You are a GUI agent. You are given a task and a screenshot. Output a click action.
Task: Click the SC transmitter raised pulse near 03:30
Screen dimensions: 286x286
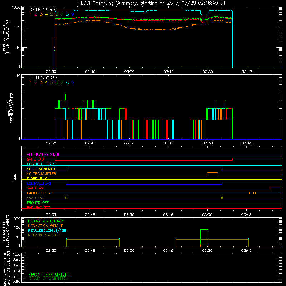coord(212,173)
